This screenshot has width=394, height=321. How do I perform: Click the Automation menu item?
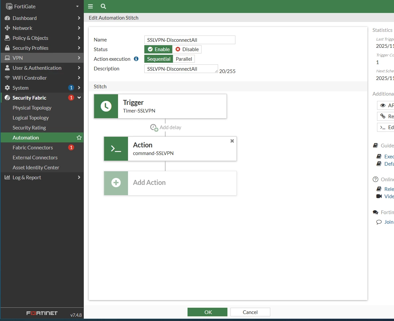point(42,137)
